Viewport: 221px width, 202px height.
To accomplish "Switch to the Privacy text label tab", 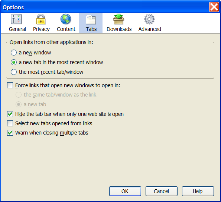I will [x=41, y=29].
